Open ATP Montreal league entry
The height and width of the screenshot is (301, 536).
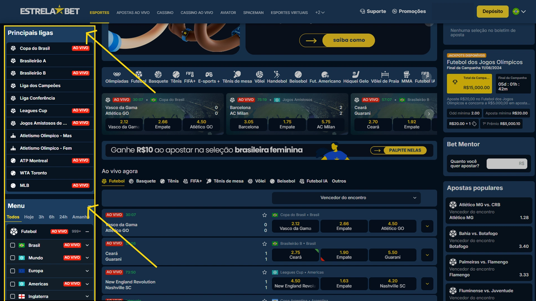(x=50, y=161)
